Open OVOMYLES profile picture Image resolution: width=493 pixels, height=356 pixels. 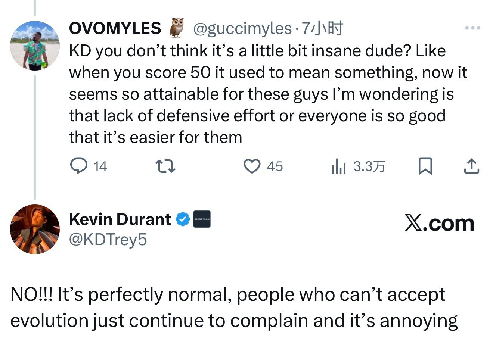click(x=35, y=46)
